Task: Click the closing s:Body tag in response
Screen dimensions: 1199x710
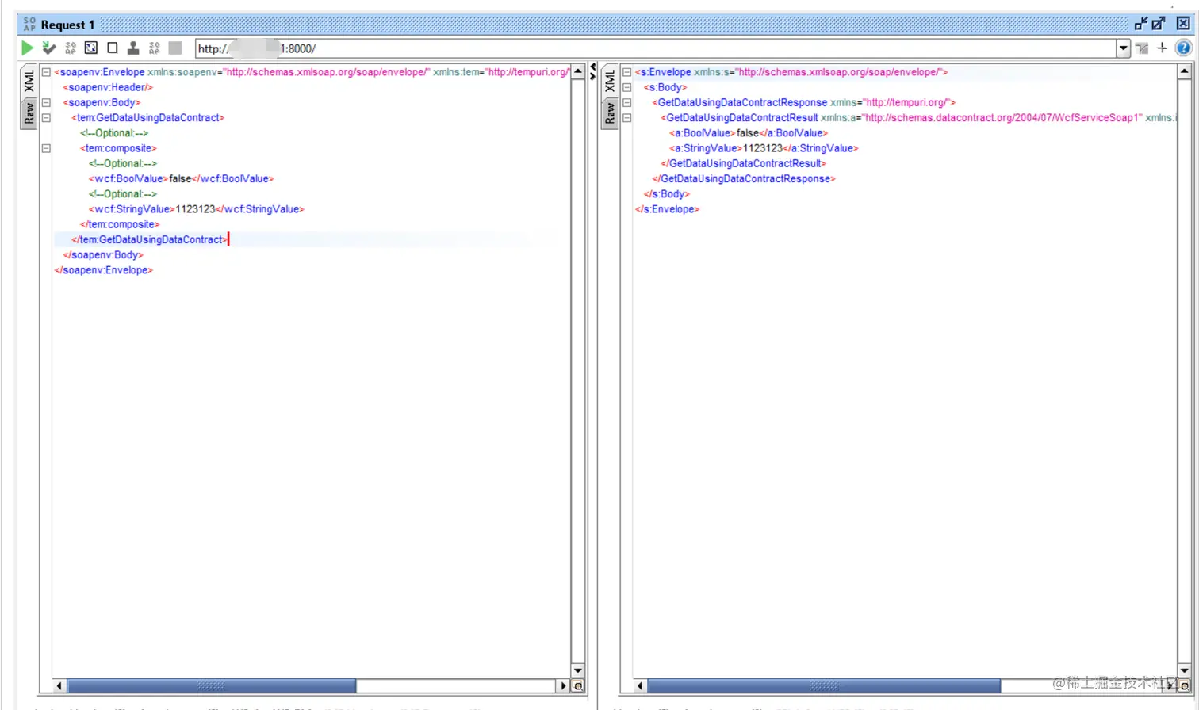Action: point(667,193)
